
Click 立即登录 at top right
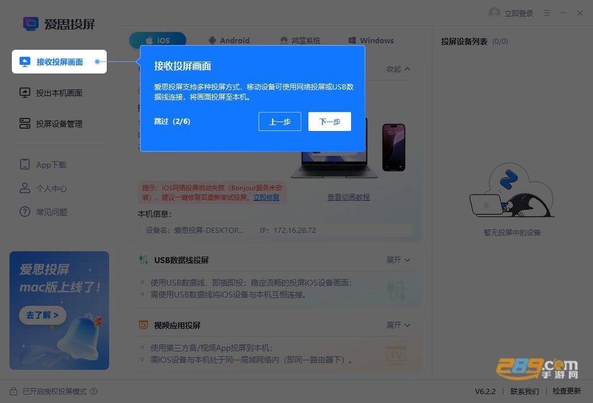point(519,13)
